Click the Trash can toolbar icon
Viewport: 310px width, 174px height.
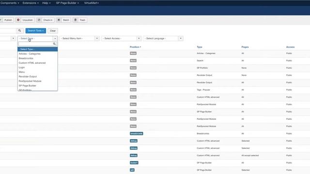pyautogui.click(x=76, y=20)
